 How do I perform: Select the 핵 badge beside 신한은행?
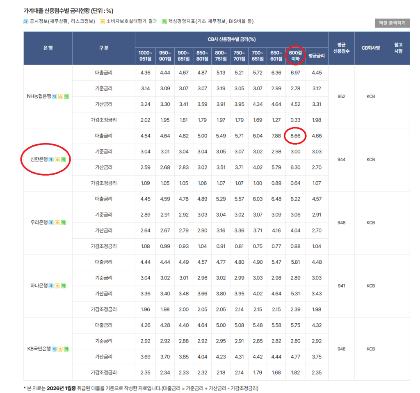point(64,159)
